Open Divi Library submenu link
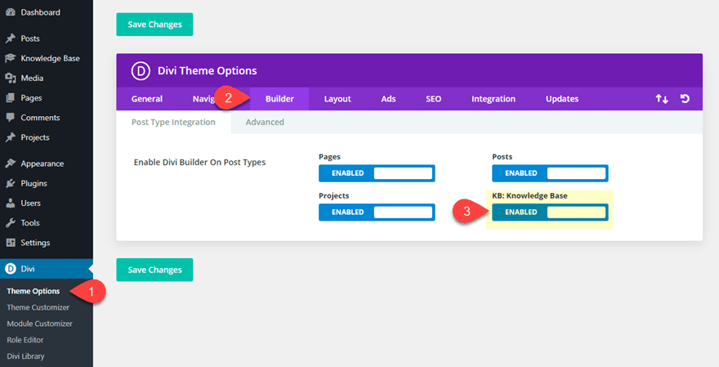 click(25, 356)
